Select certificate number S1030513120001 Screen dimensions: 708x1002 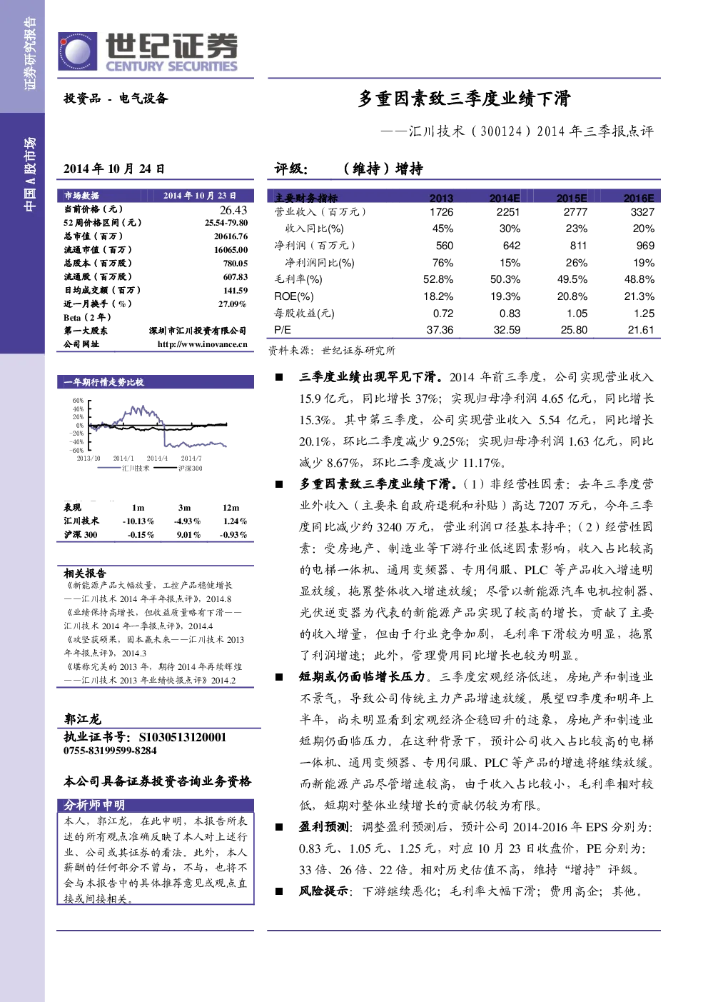pos(183,737)
